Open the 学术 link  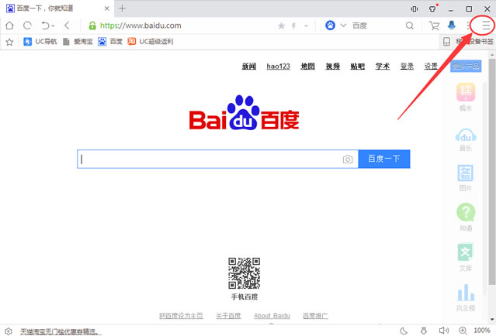pos(383,67)
